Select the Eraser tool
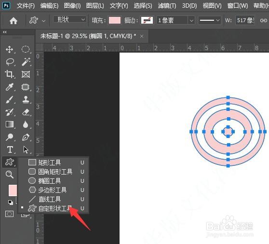The height and width of the screenshot is (244, 269). point(26,112)
